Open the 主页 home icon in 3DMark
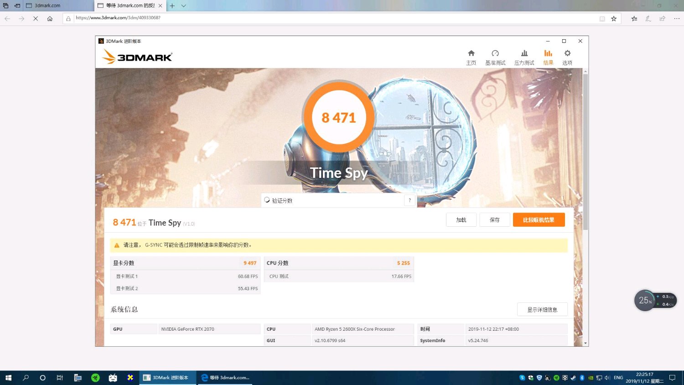The height and width of the screenshot is (385, 684). [x=471, y=57]
